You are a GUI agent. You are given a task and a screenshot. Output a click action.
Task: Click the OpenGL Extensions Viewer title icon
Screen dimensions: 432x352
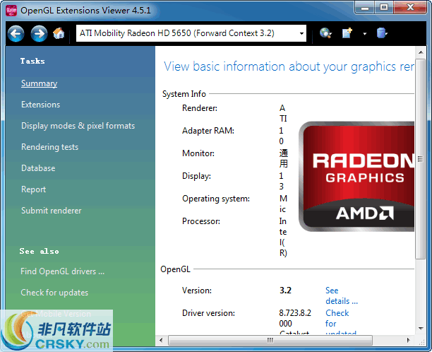click(x=11, y=11)
